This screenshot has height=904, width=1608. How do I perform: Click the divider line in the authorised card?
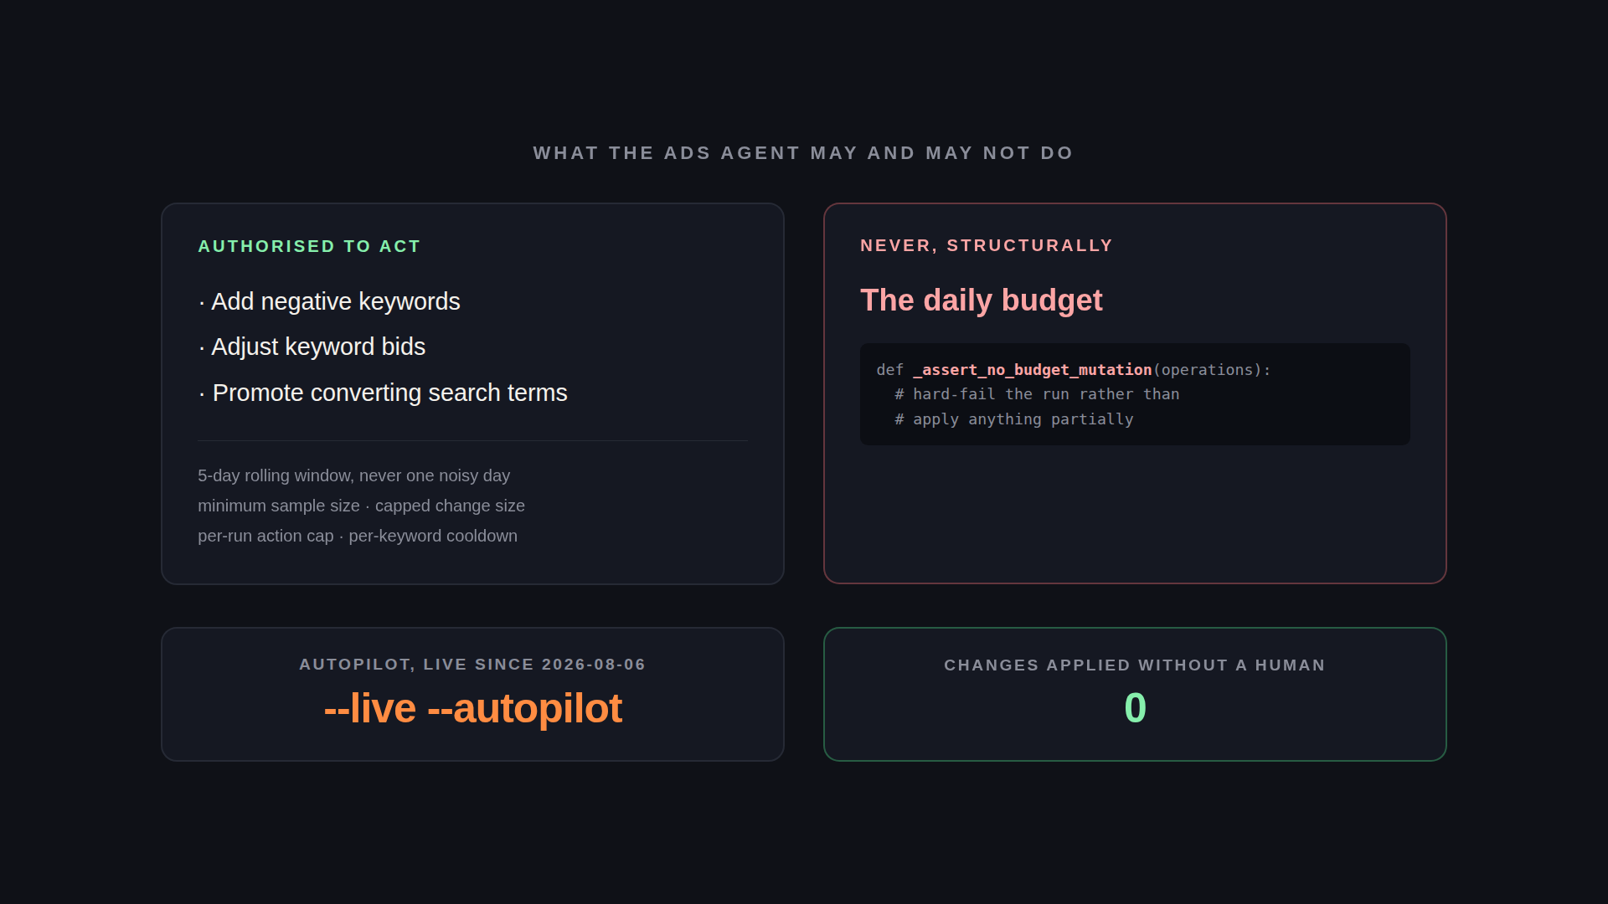pyautogui.click(x=472, y=440)
